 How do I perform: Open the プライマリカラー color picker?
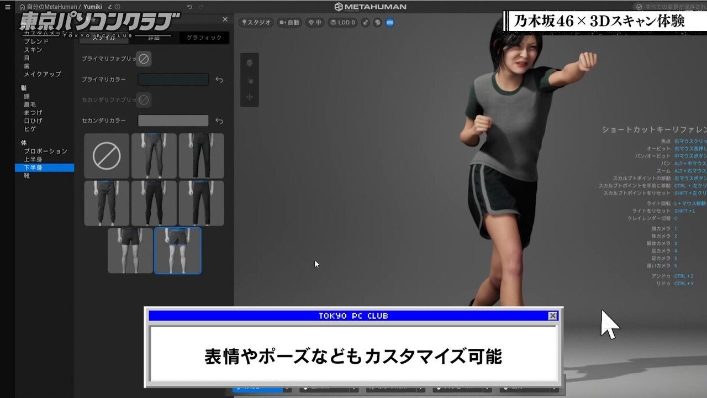click(x=173, y=80)
